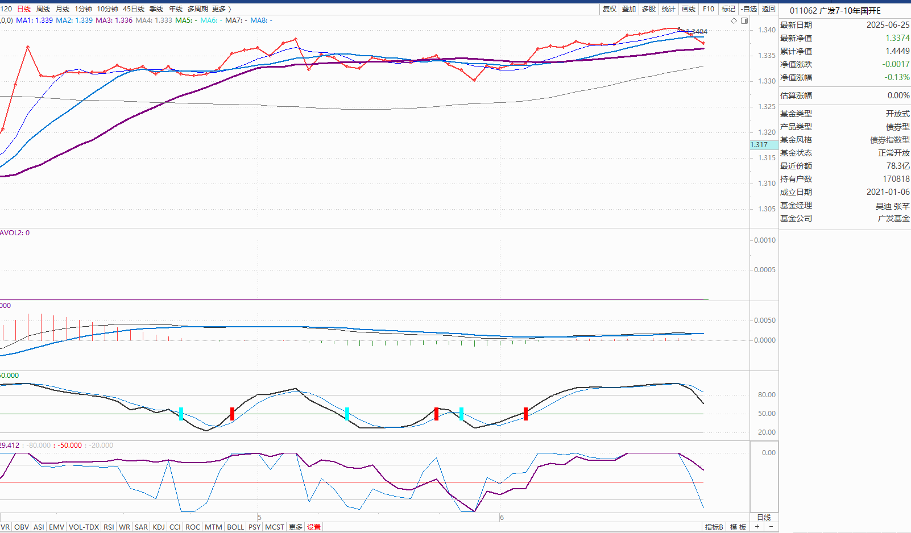Screen dimensions: 911x533
Task: Click the MA1: 1.339 legend label
Action: 34,20
